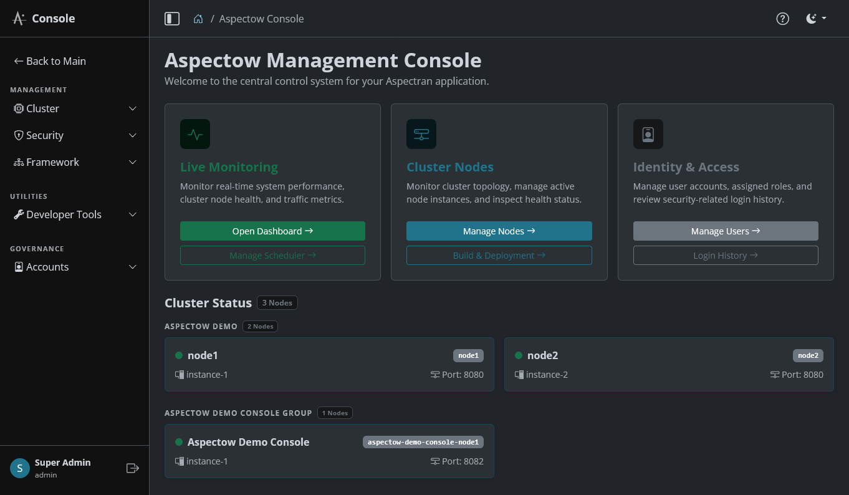This screenshot has width=849, height=495.
Task: Click the aspectow-demo-console-node1 badge
Action: (423, 442)
